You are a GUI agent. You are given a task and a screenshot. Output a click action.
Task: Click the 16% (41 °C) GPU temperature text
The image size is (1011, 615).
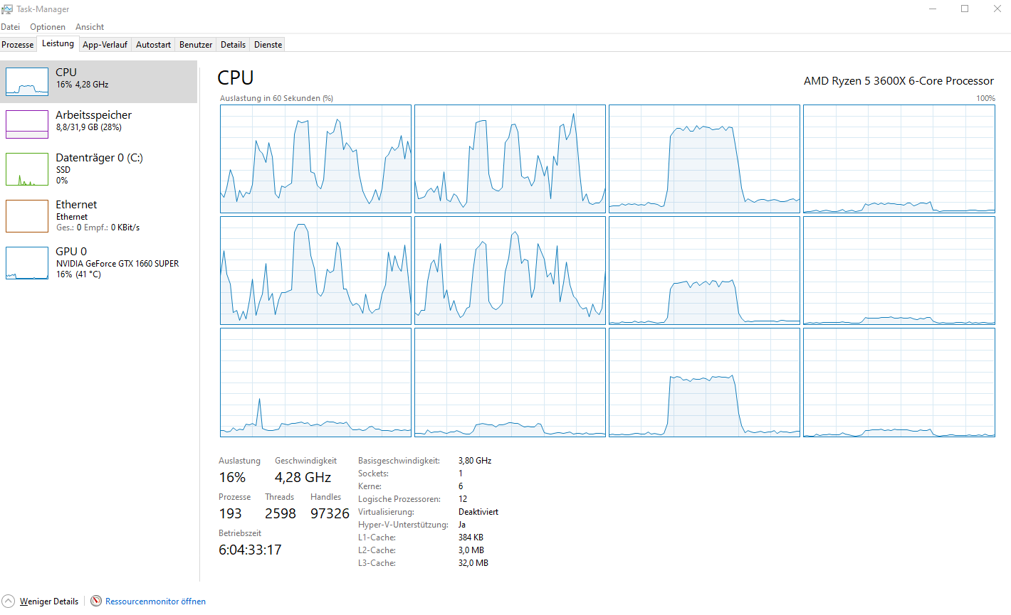click(x=79, y=274)
